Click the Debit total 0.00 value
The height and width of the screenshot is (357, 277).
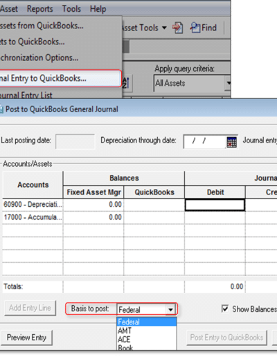(x=237, y=286)
